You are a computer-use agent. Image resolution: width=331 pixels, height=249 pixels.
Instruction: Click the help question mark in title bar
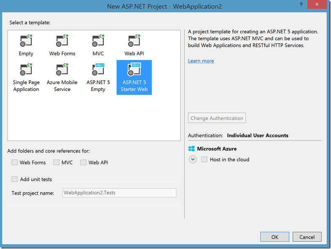point(301,4)
